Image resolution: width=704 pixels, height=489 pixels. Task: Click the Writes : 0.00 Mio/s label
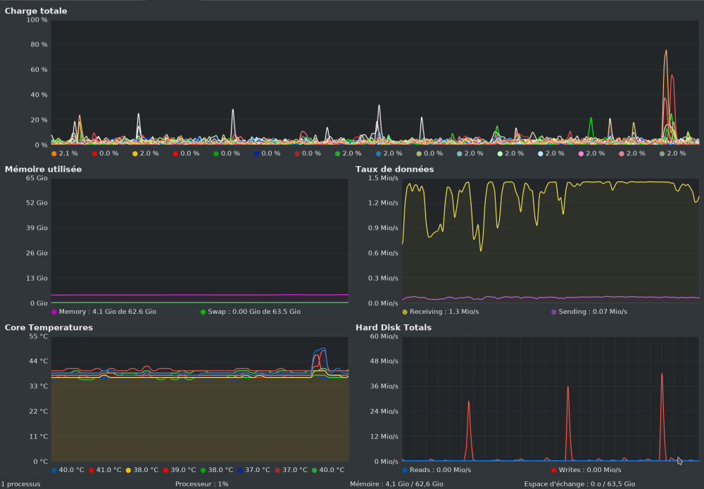click(590, 470)
